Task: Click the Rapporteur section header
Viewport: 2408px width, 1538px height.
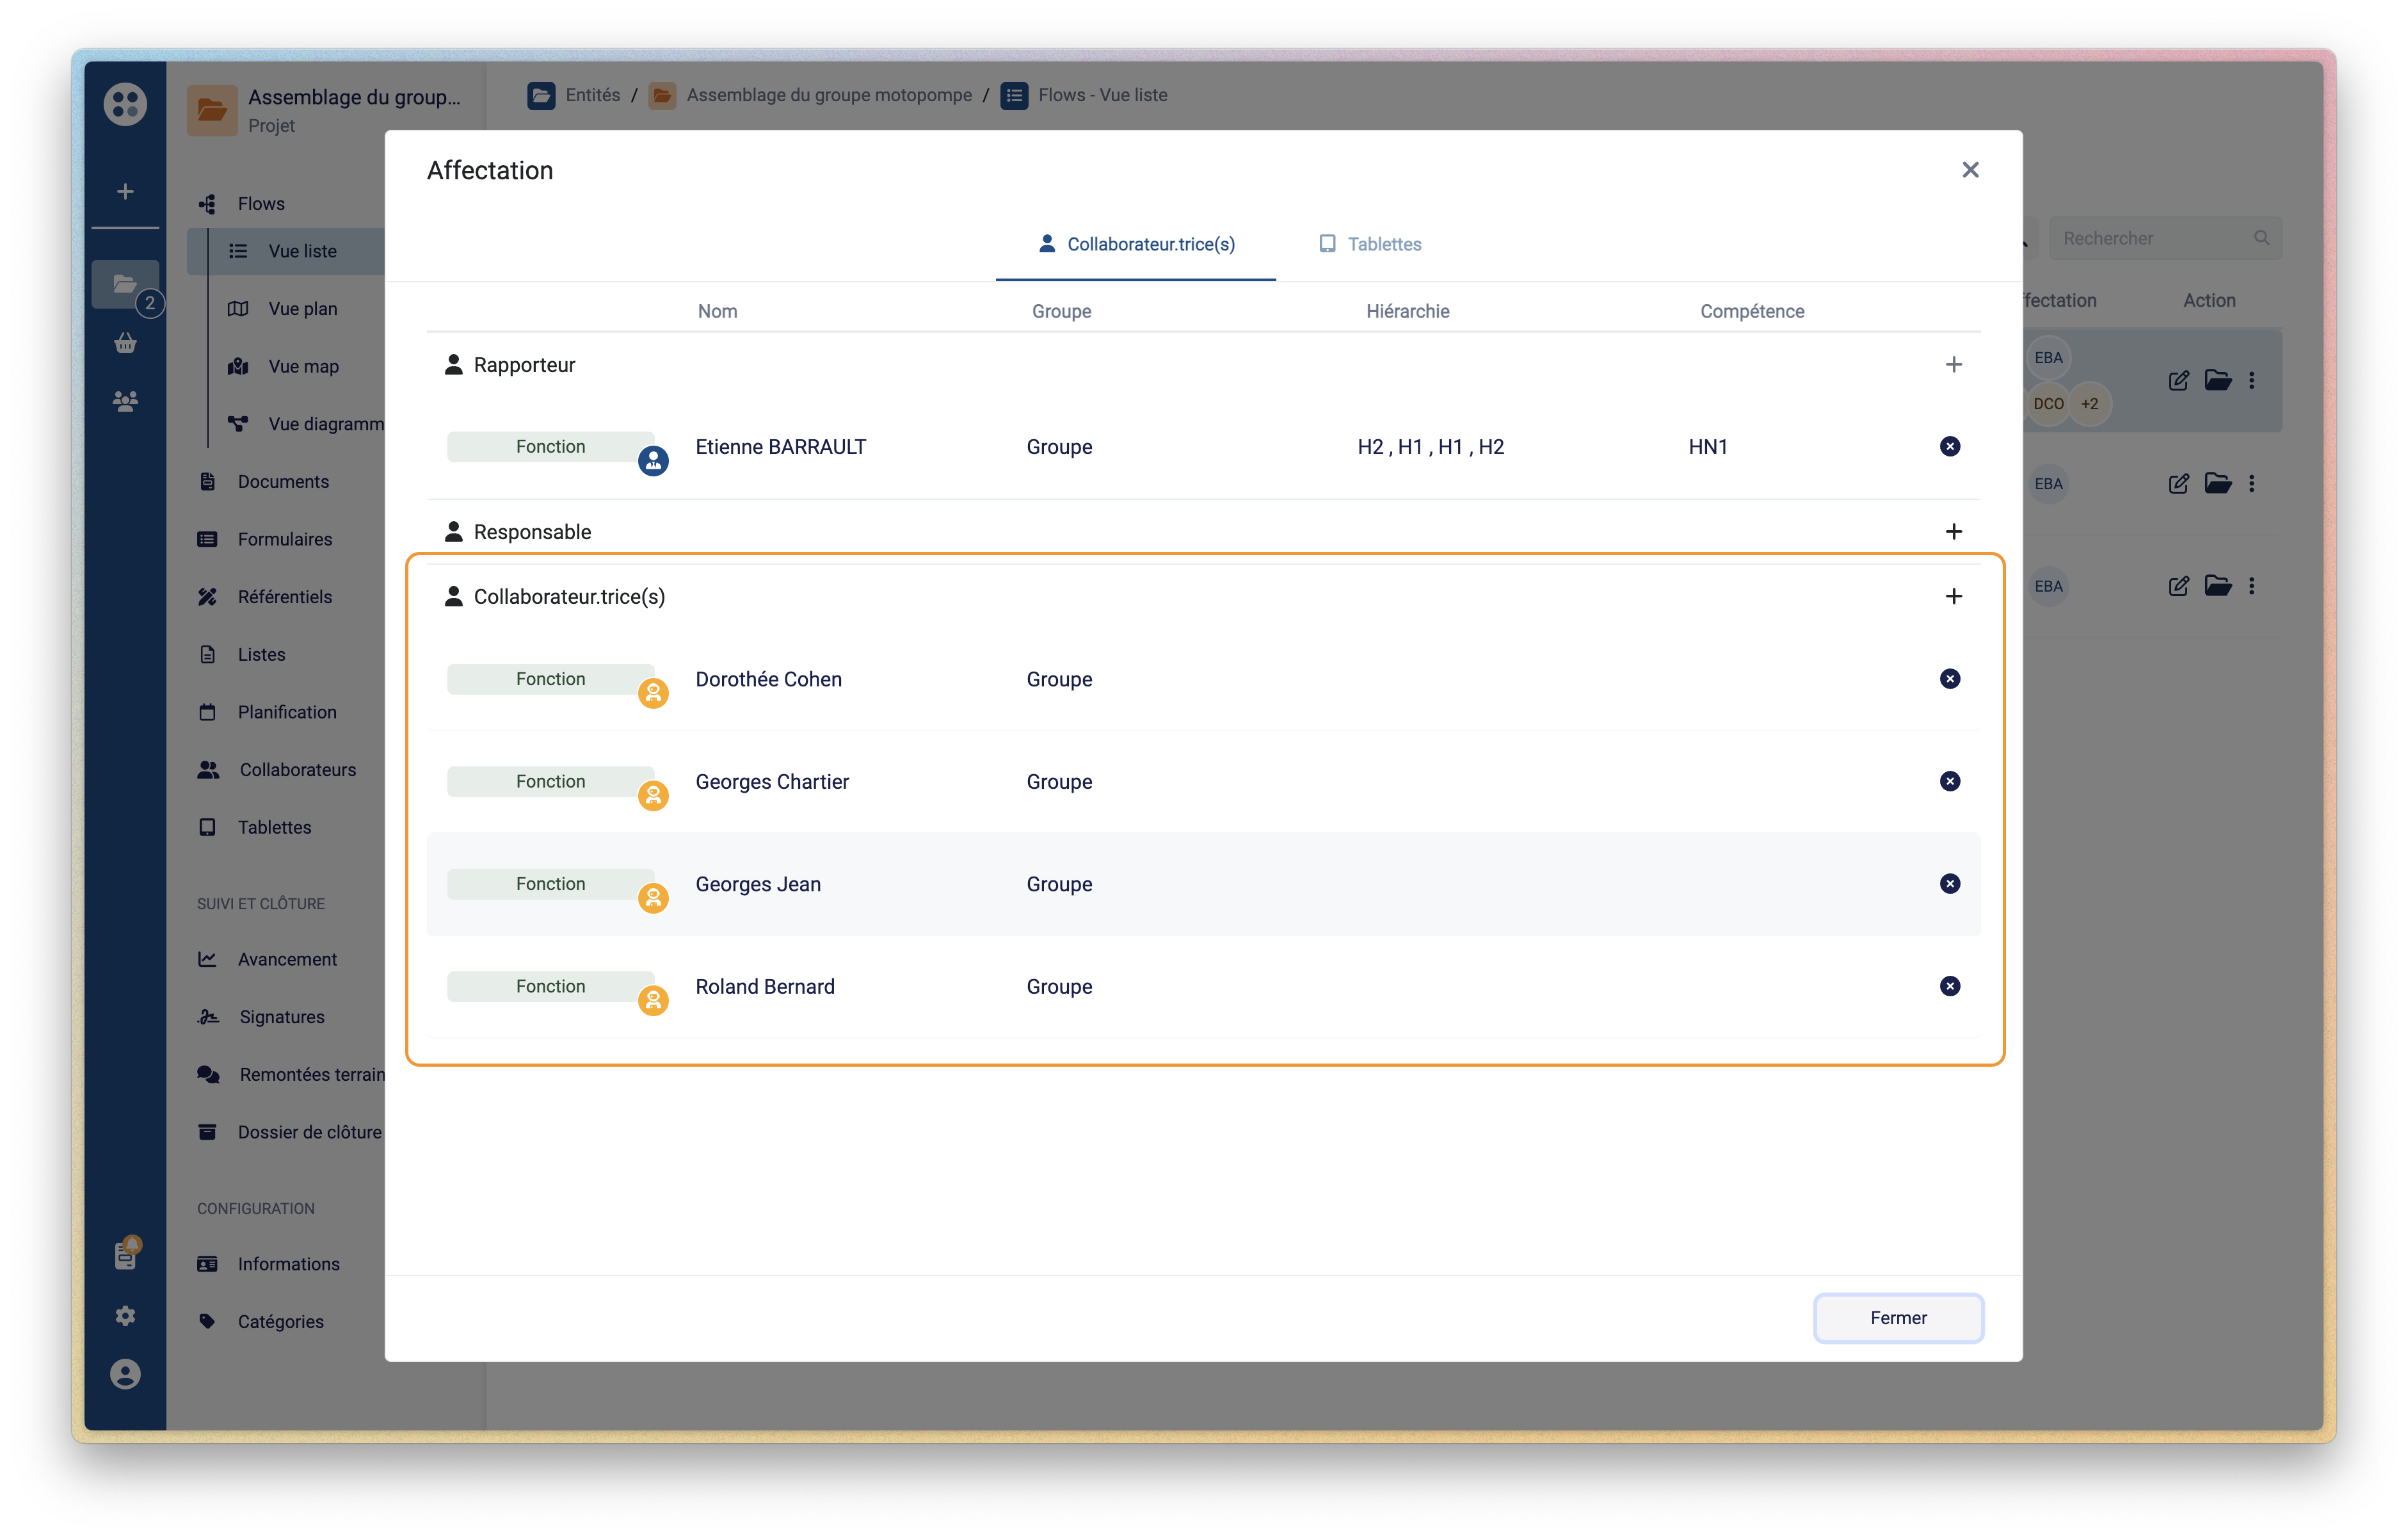Action: pos(524,365)
